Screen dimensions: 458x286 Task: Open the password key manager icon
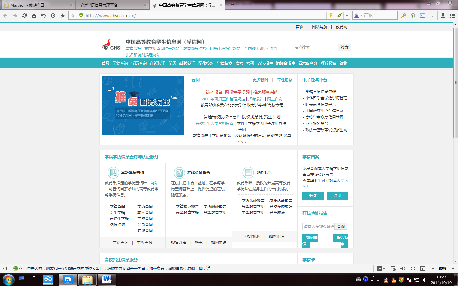[x=404, y=16]
